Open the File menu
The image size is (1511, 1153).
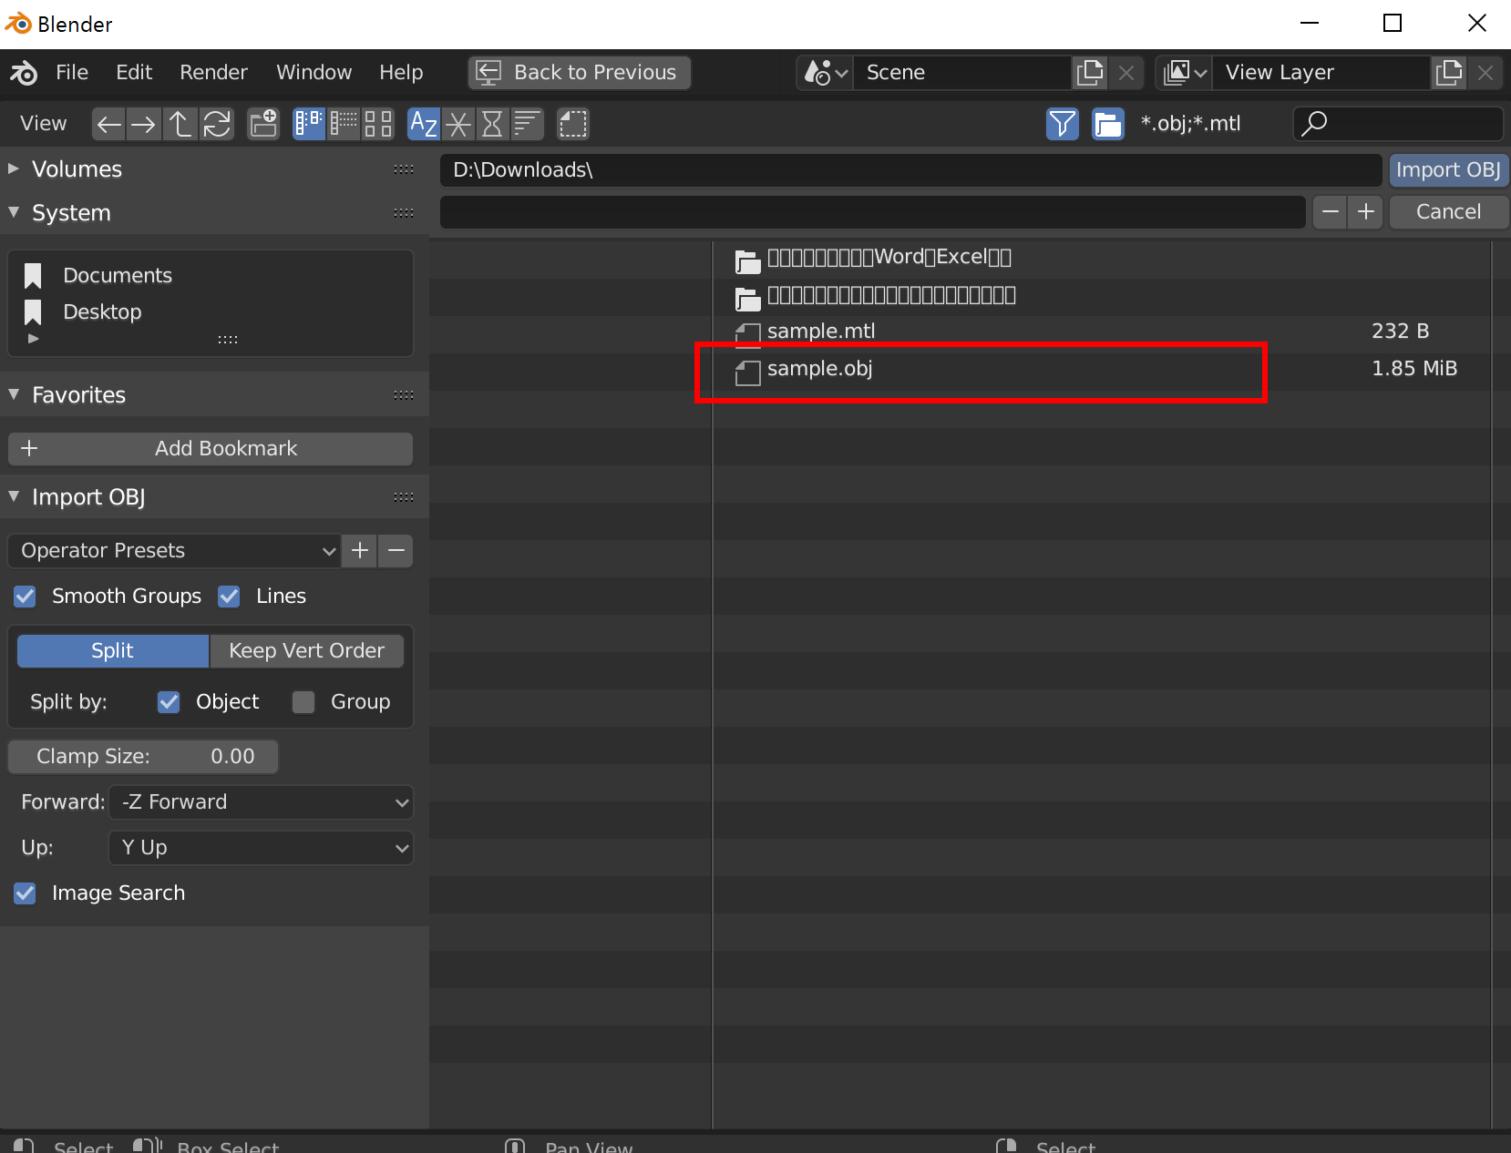point(72,73)
